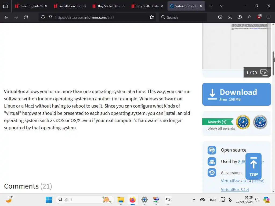Open the red extension with badge 6

pos(259,17)
